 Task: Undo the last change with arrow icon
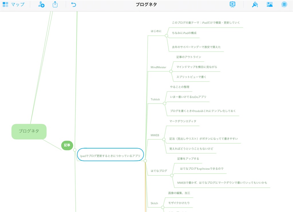[x=74, y=5]
